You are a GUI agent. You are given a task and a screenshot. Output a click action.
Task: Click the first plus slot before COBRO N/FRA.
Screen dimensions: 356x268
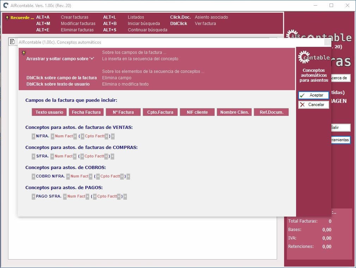pos(33,176)
